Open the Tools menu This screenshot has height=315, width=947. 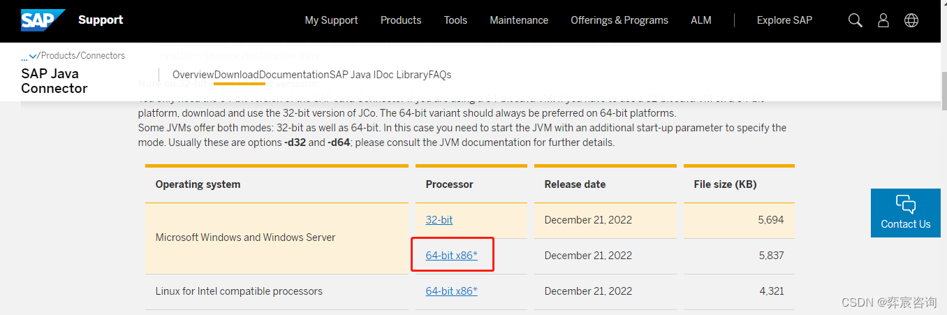[x=455, y=20]
